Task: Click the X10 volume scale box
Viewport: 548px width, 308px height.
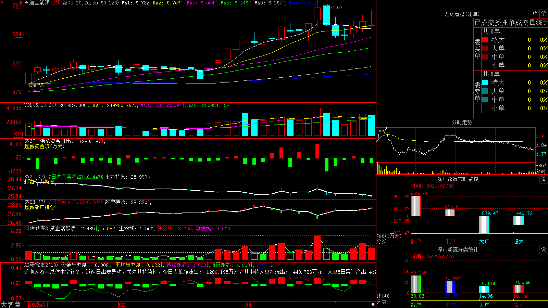Action: tap(18, 134)
